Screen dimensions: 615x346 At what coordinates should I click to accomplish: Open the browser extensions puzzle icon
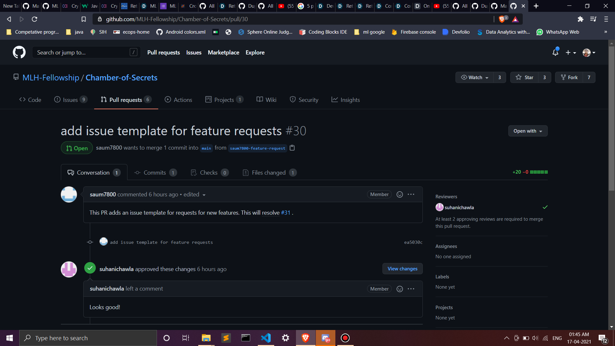click(580, 19)
